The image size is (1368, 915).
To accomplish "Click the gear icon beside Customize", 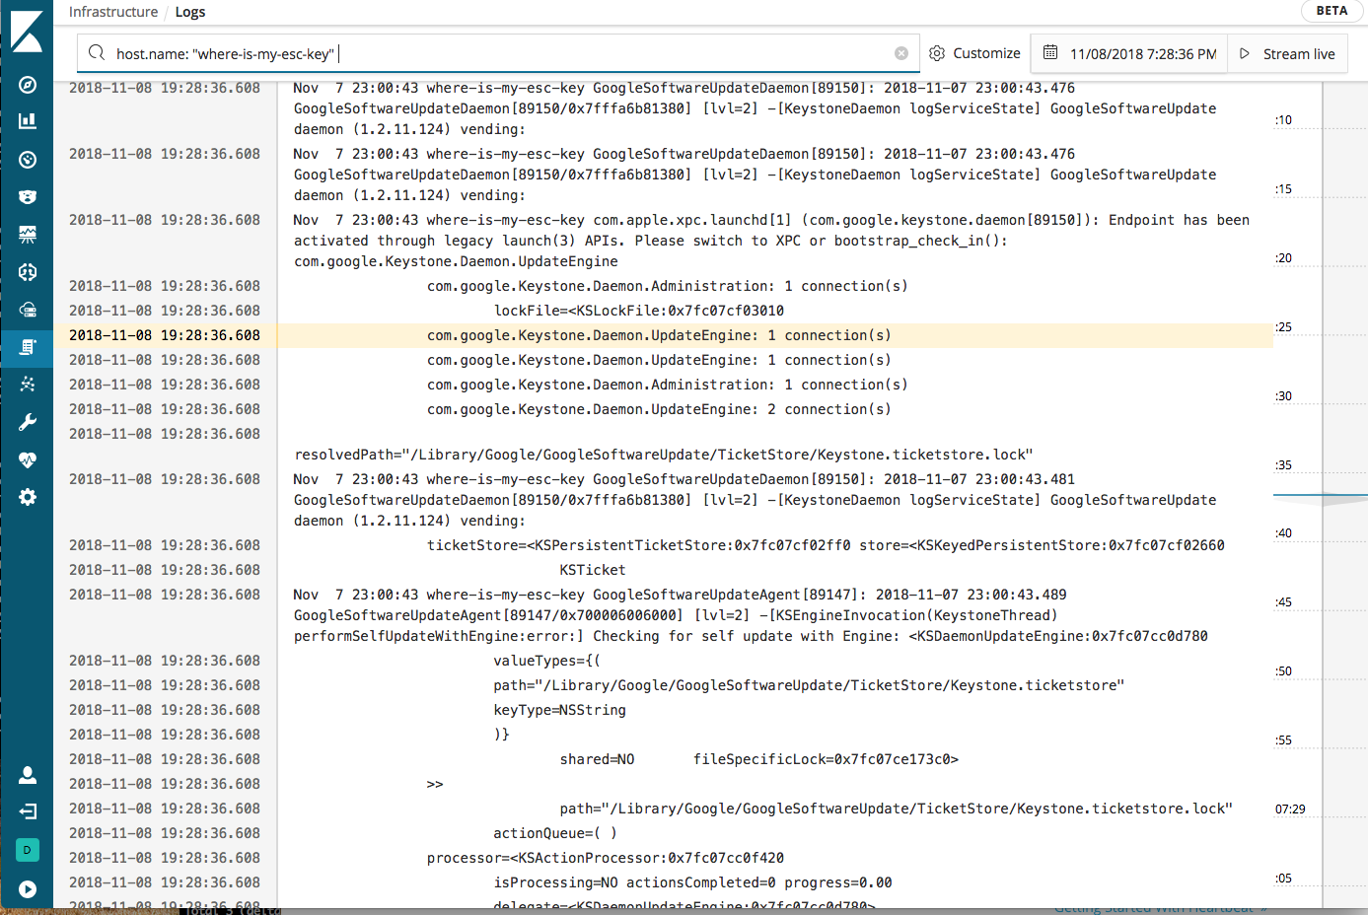I will point(937,53).
